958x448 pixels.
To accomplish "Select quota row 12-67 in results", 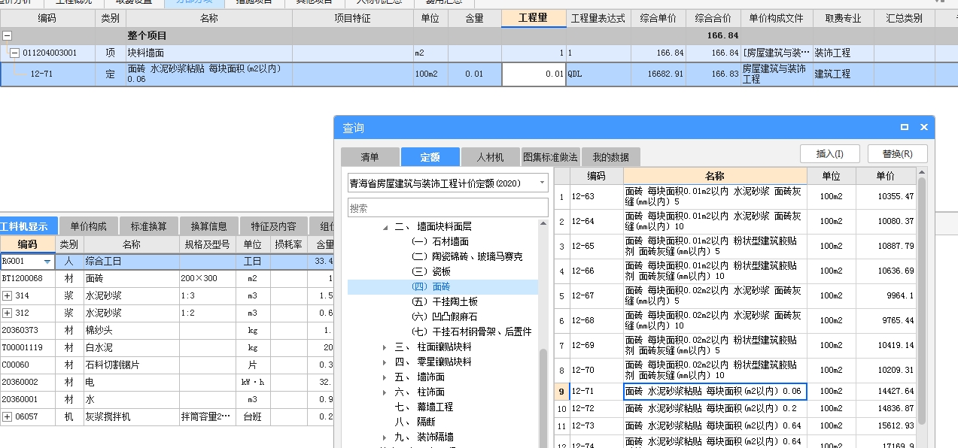I will pyautogui.click(x=734, y=296).
